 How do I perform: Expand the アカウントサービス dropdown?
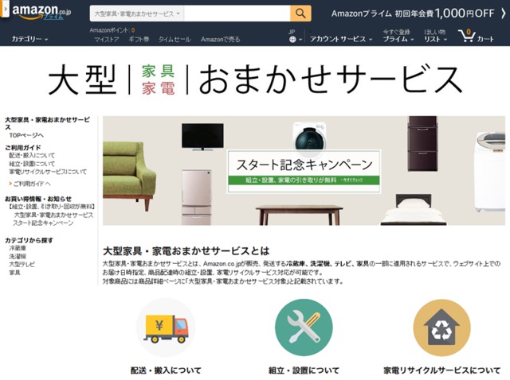pyautogui.click(x=341, y=39)
